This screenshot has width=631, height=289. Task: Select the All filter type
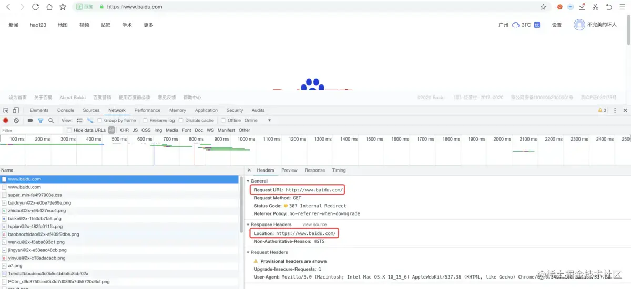pos(111,130)
